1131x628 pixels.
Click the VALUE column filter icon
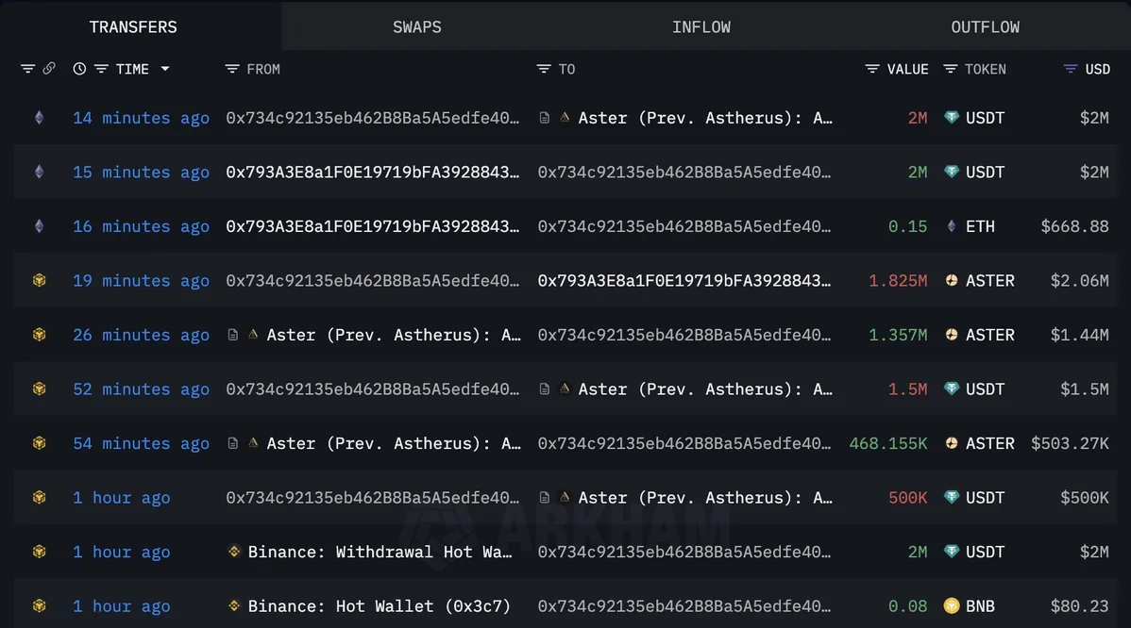872,69
